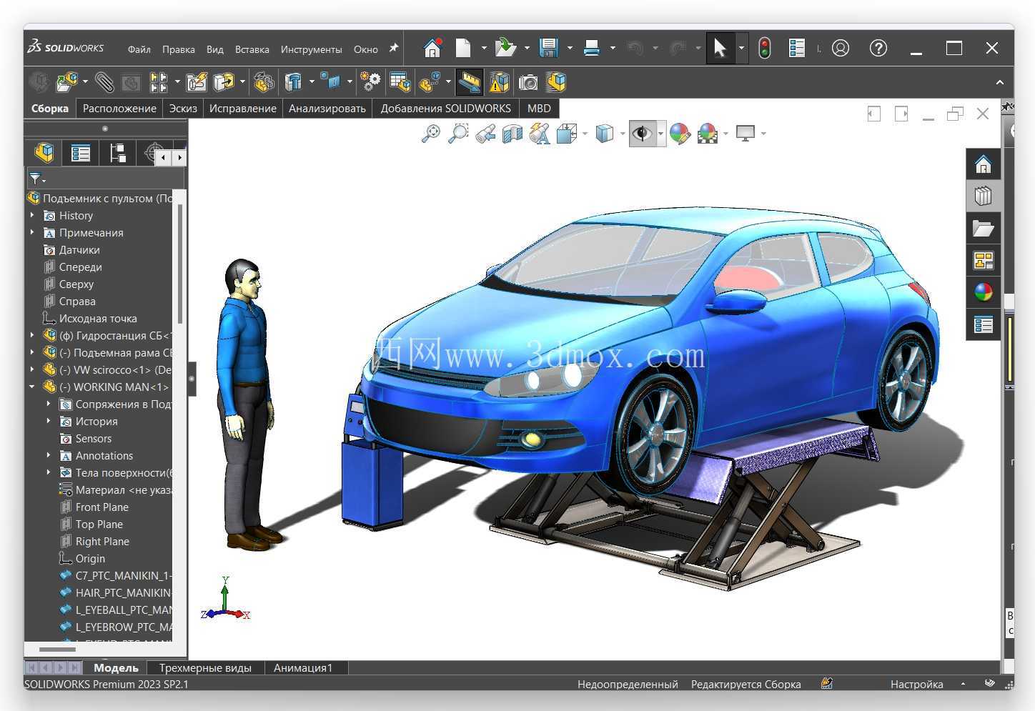Click the Show Hidden Components icon
1035x711 pixels.
click(264, 82)
